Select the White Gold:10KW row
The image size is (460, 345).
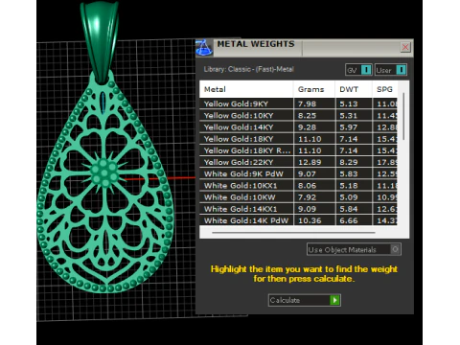coord(298,197)
